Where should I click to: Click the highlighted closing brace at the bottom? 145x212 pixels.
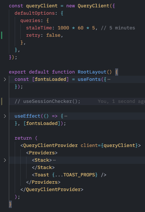click(10, 204)
